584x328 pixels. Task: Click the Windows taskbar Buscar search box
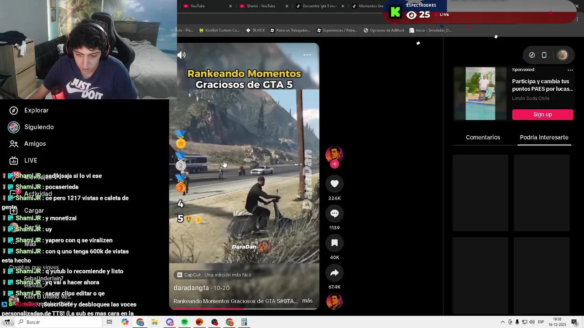click(x=59, y=322)
